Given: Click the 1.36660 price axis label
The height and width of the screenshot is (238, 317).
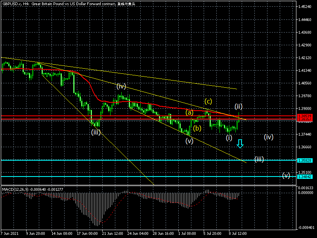Looking at the screenshot, I should [x=305, y=147].
